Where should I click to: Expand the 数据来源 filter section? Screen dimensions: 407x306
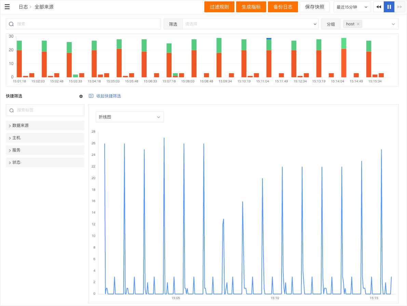point(45,126)
